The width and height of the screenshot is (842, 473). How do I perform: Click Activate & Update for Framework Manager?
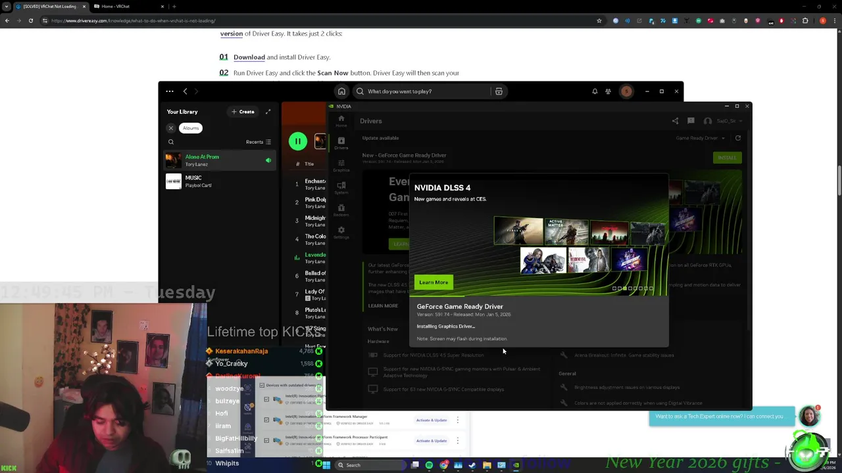click(432, 420)
